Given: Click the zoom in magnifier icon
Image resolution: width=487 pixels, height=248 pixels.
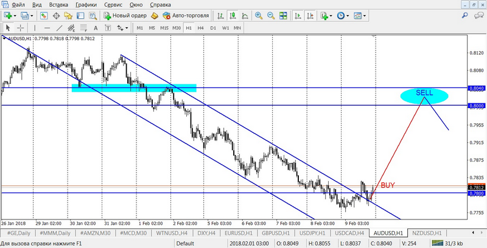Looking at the screenshot, I should pyautogui.click(x=259, y=15).
